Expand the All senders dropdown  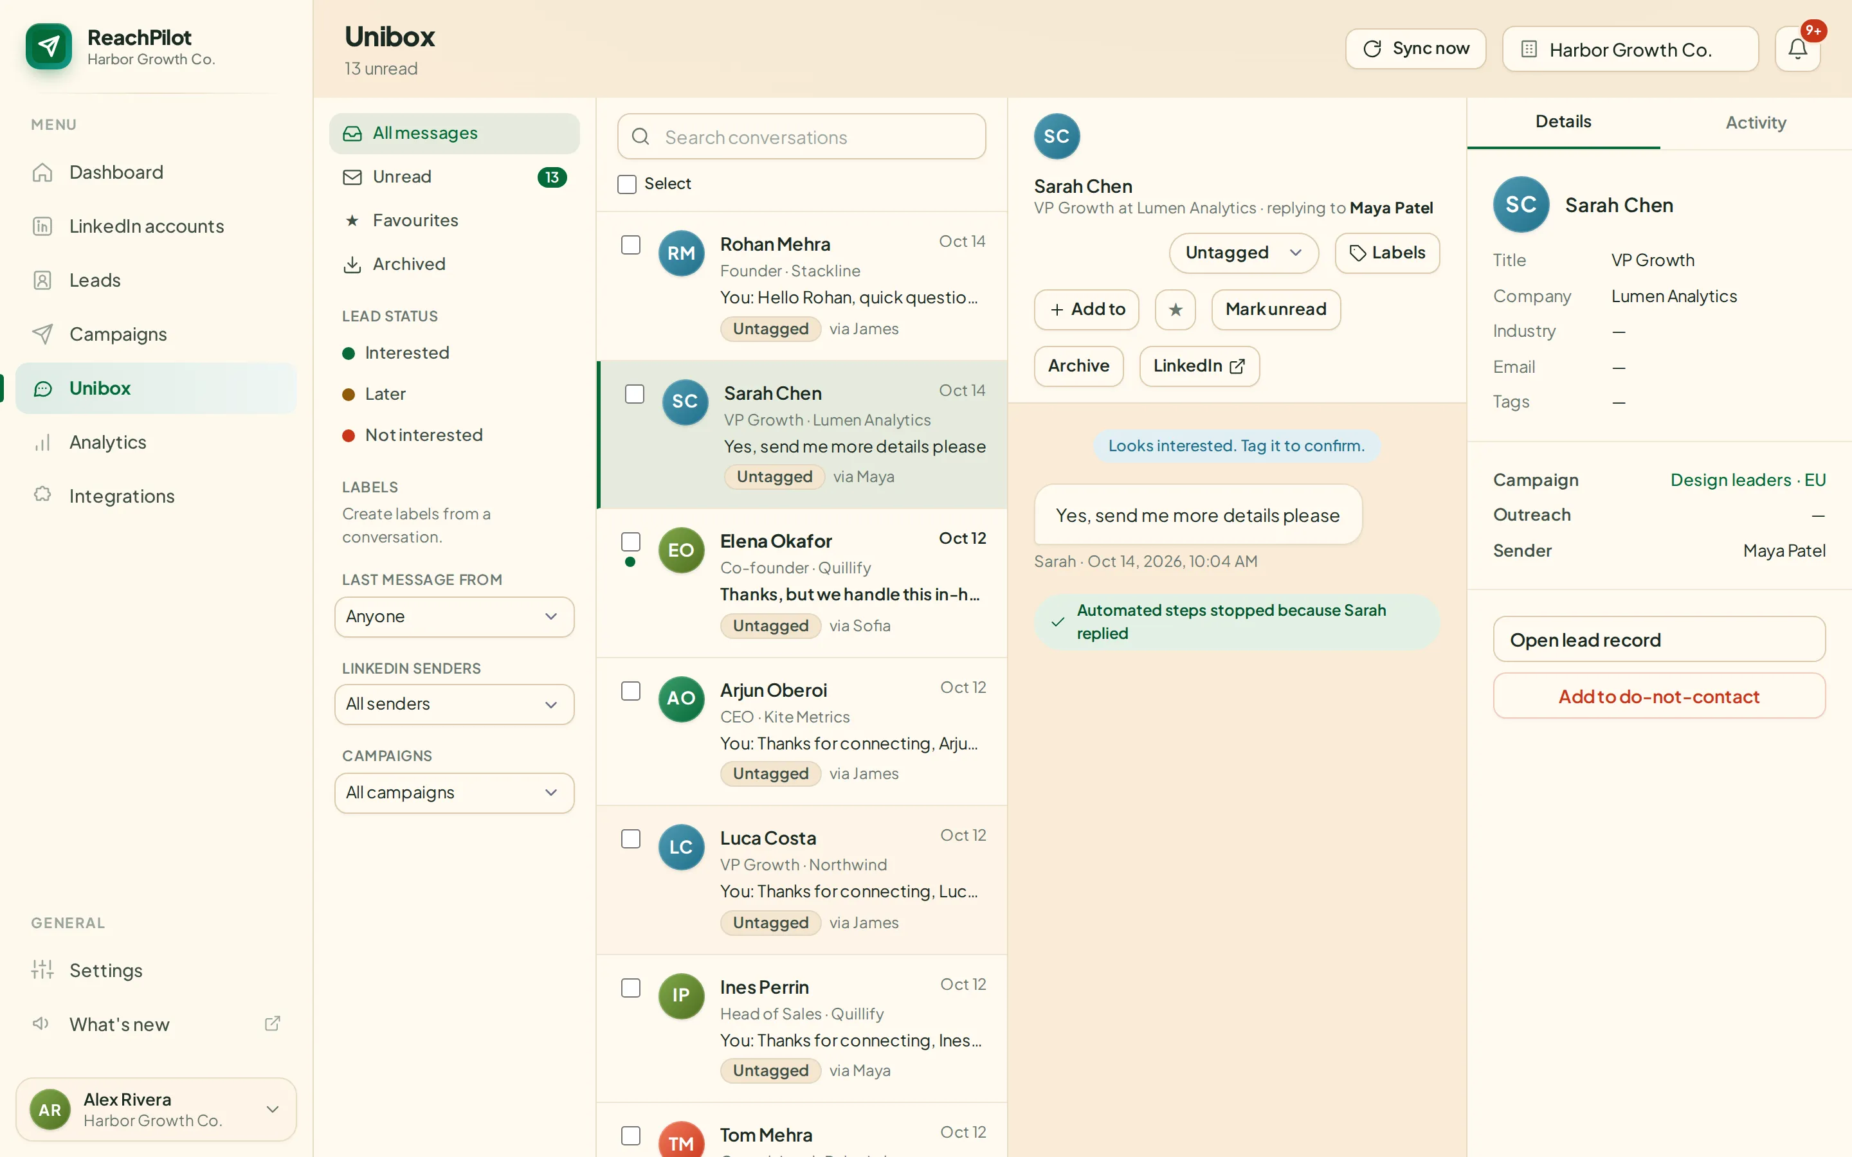454,704
